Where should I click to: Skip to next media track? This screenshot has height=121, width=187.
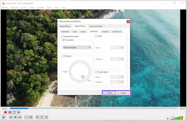pyautogui.click(x=20, y=117)
